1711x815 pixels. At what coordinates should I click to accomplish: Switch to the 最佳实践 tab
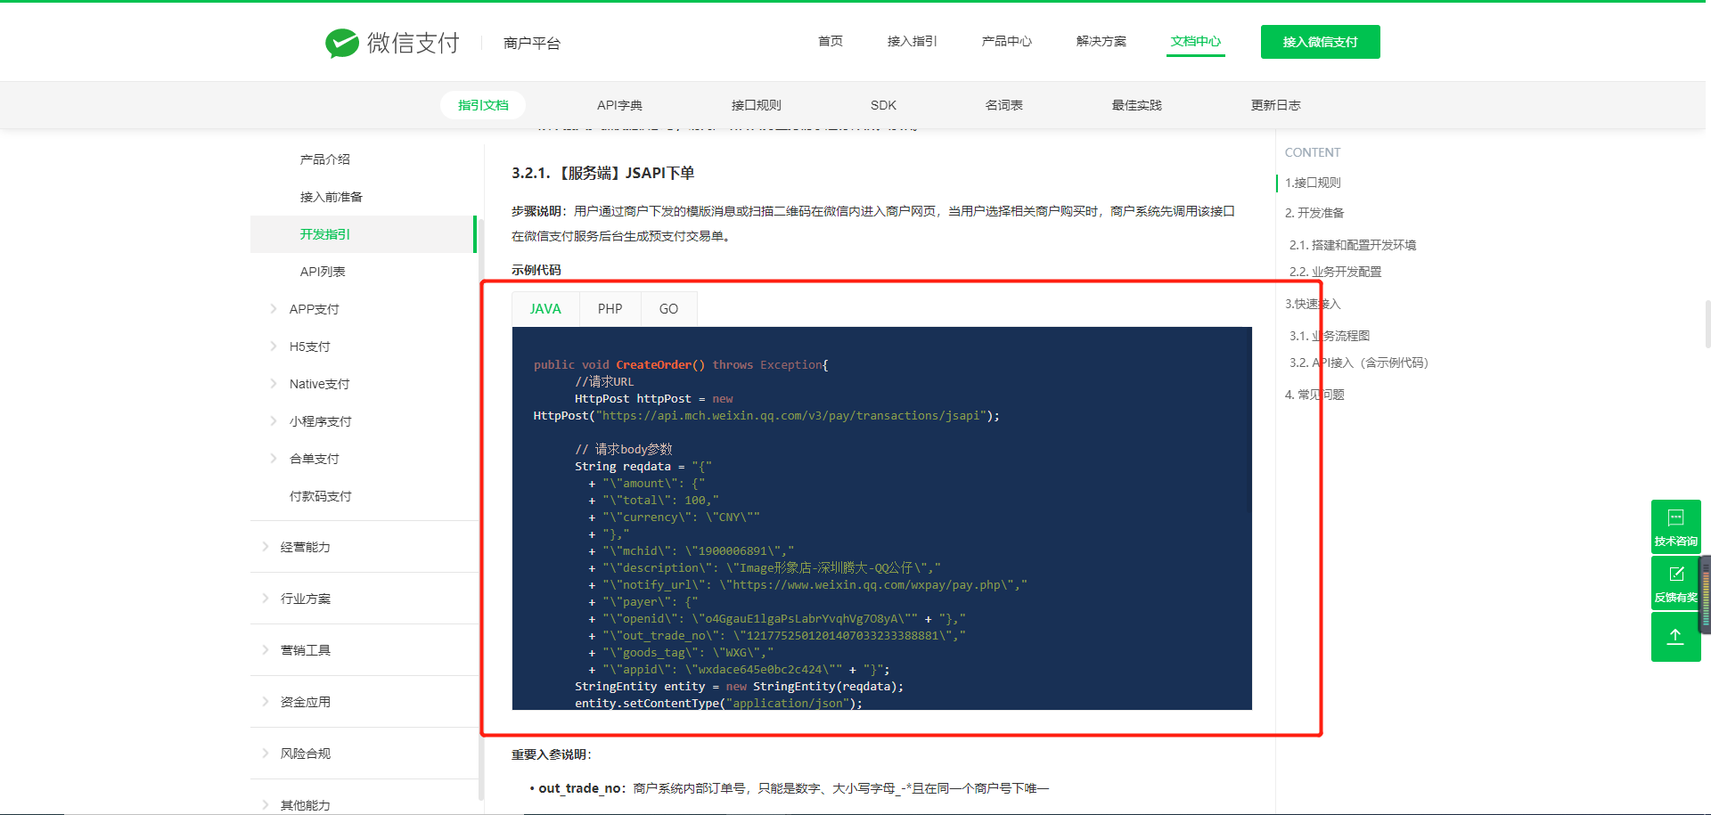pyautogui.click(x=1137, y=105)
